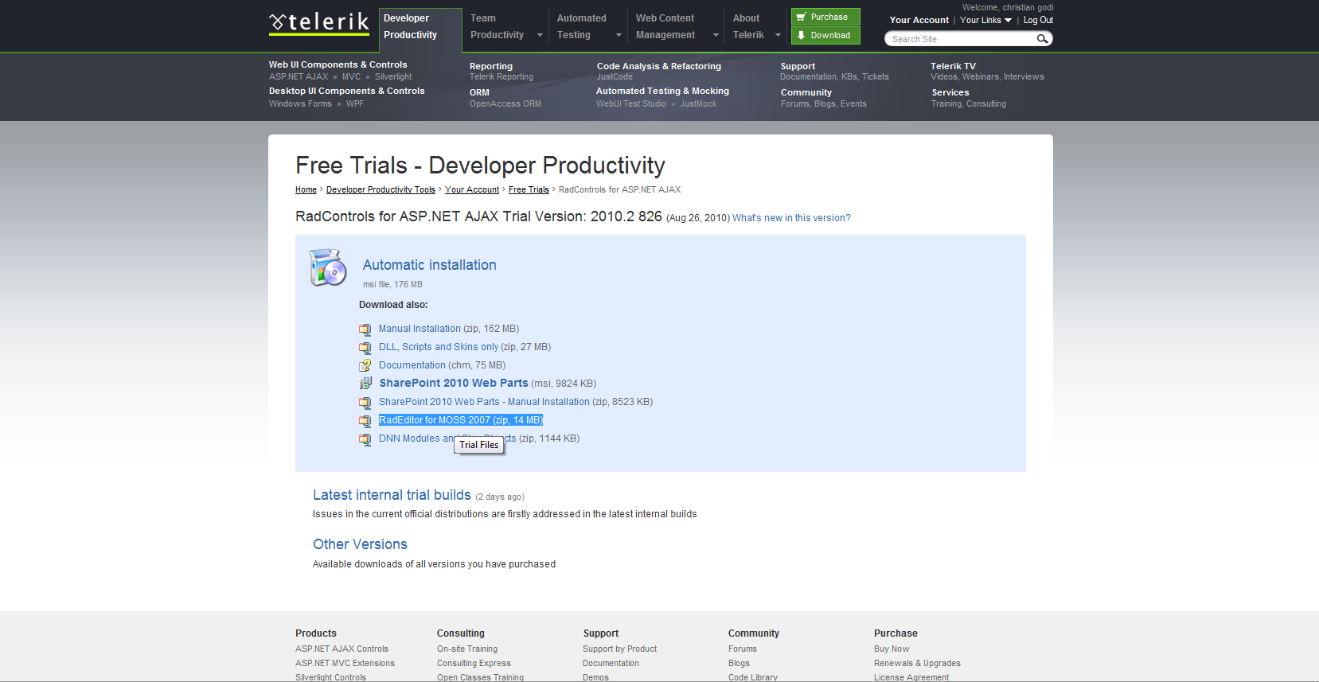Click the icon beside SharePoint 2010 Web Parts (msi)
Image resolution: width=1319 pixels, height=682 pixels.
[x=365, y=384]
